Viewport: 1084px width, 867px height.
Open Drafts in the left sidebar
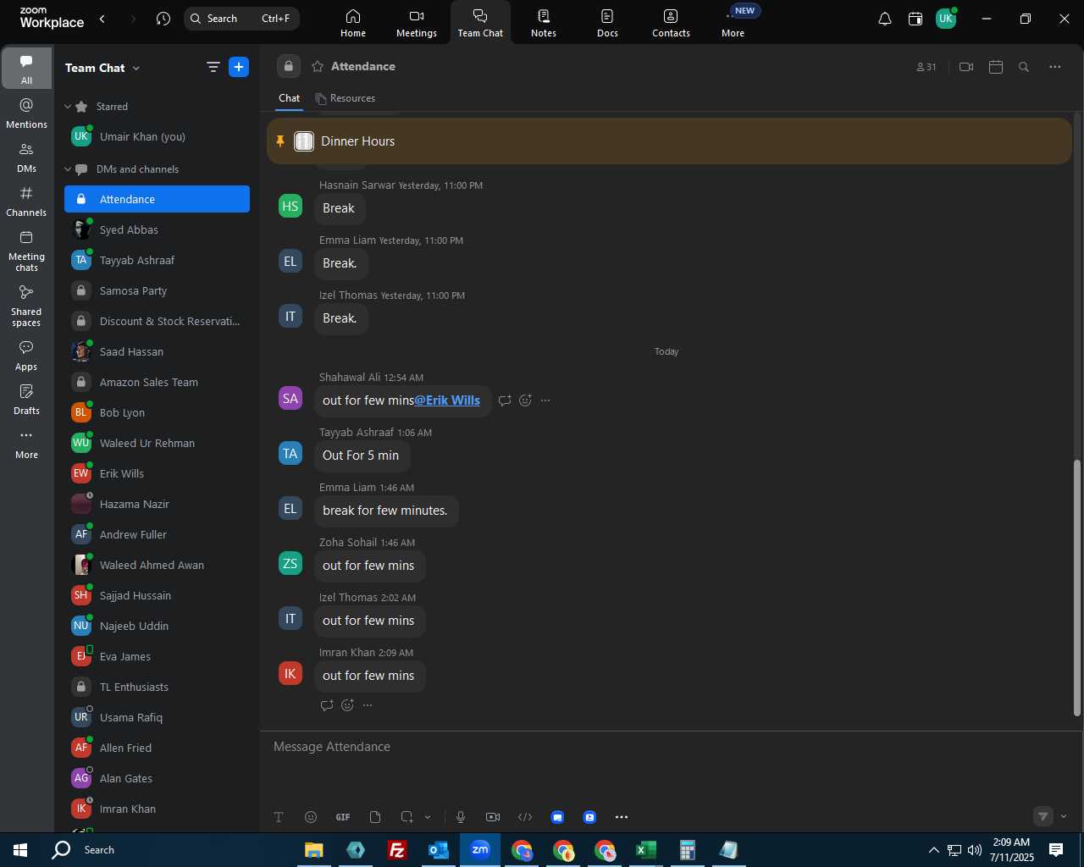tap(26, 399)
